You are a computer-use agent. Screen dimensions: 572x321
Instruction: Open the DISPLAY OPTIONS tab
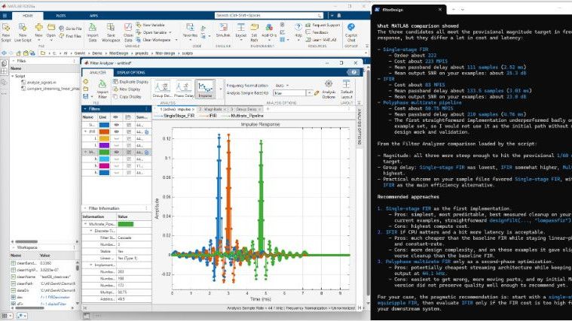[x=131, y=72]
